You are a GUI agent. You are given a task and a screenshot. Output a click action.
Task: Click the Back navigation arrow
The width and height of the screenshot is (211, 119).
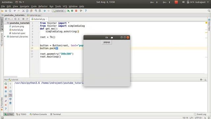[x=45, y=11]
